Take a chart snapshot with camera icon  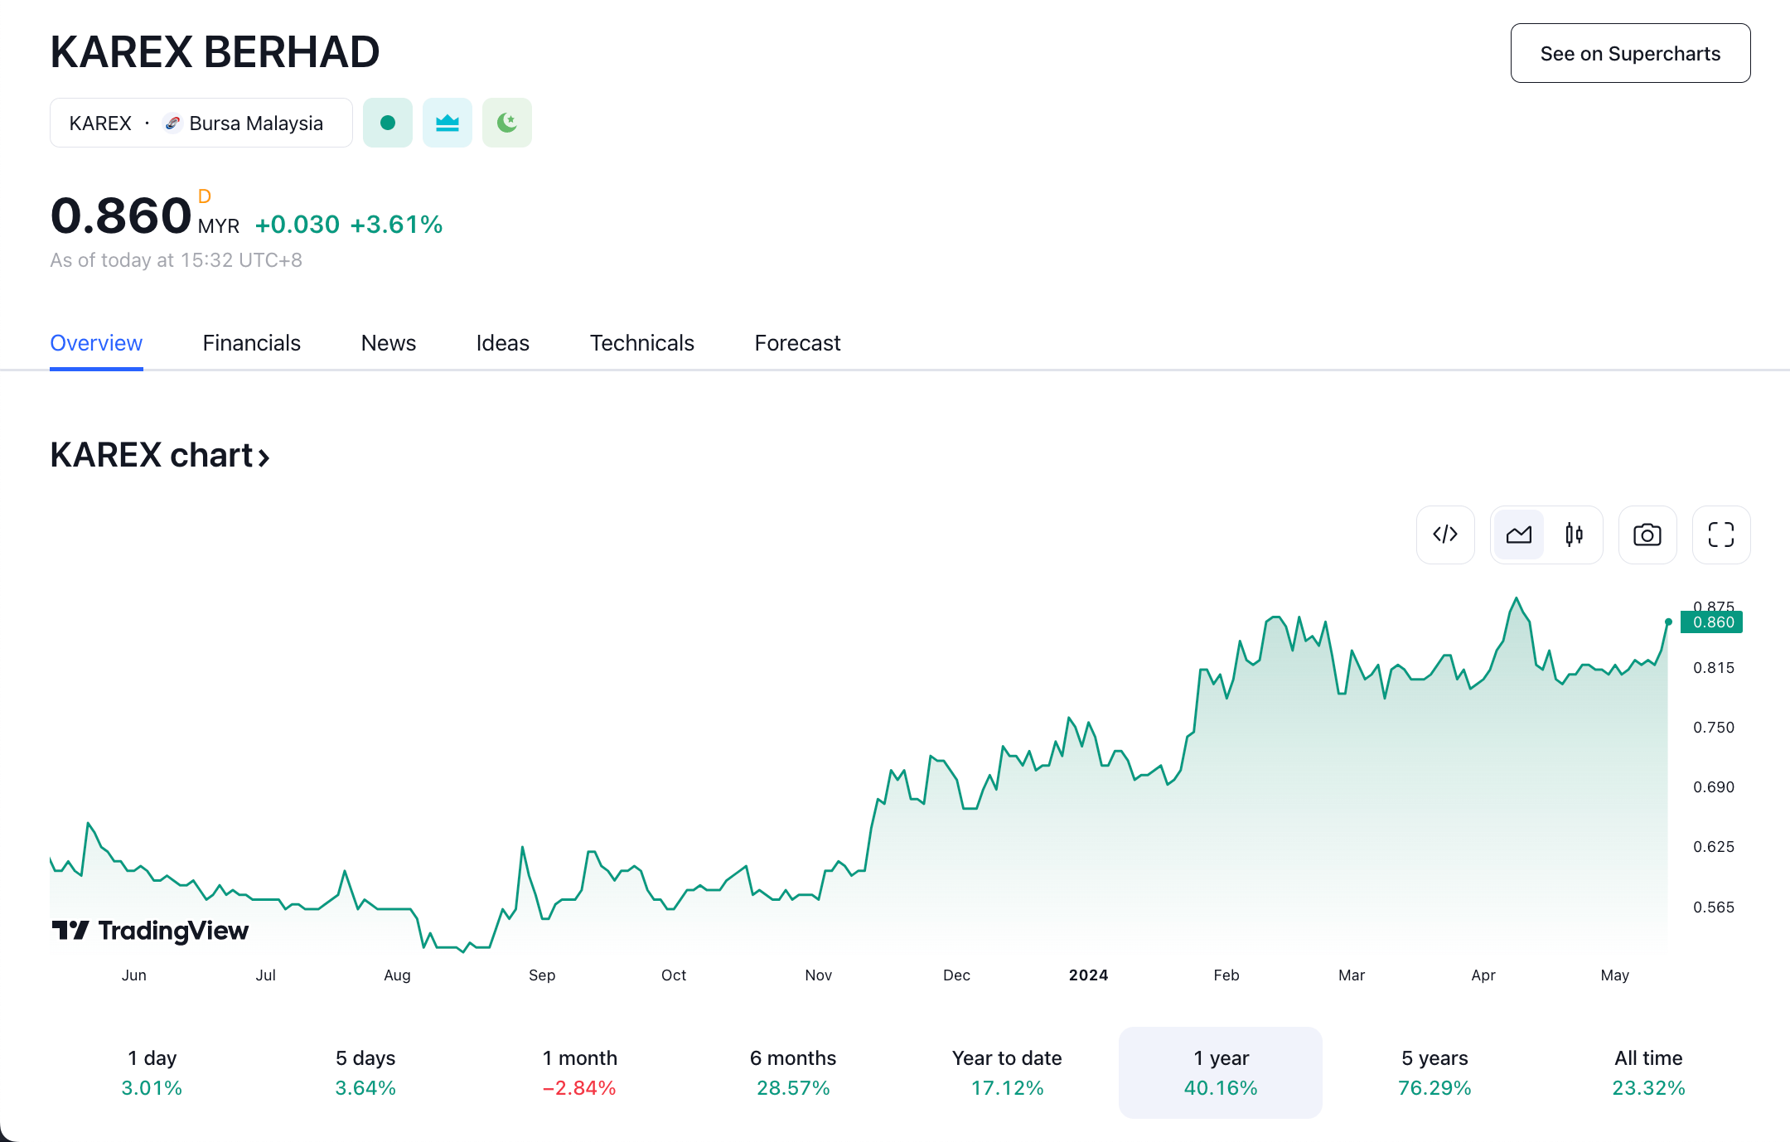1647,535
